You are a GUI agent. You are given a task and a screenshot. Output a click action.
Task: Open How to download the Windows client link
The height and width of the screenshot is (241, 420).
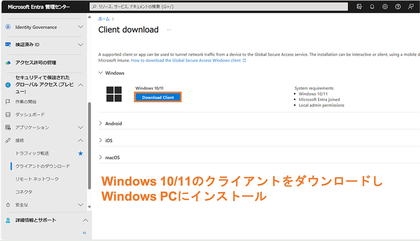pyautogui.click(x=186, y=60)
